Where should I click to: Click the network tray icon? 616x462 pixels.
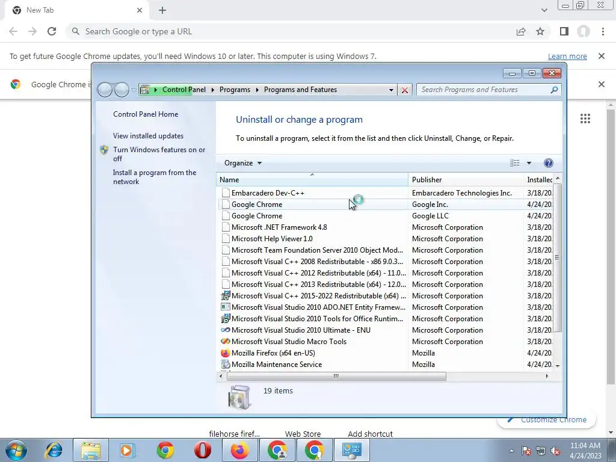pyautogui.click(x=541, y=451)
